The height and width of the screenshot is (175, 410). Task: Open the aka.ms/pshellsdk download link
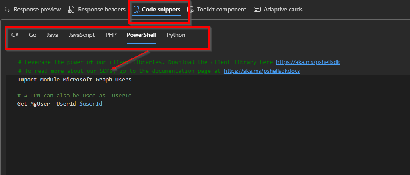click(308, 62)
